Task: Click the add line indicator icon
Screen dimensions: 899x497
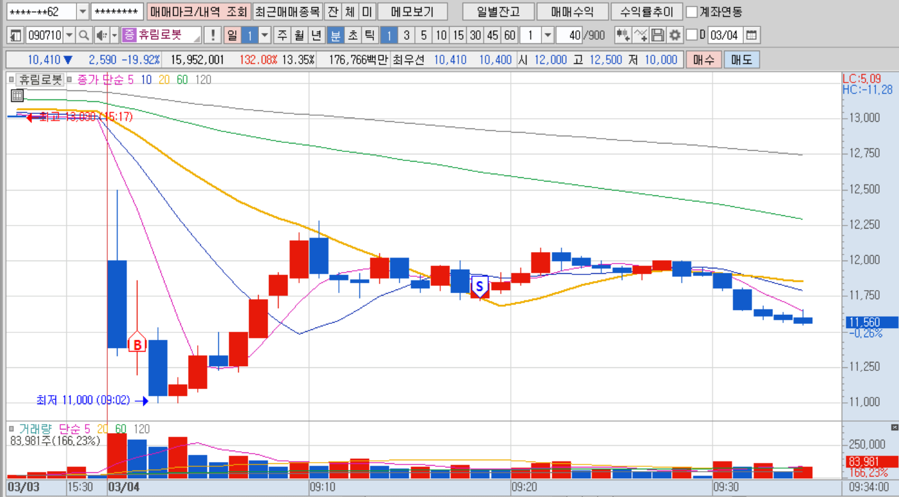Action: 641,36
